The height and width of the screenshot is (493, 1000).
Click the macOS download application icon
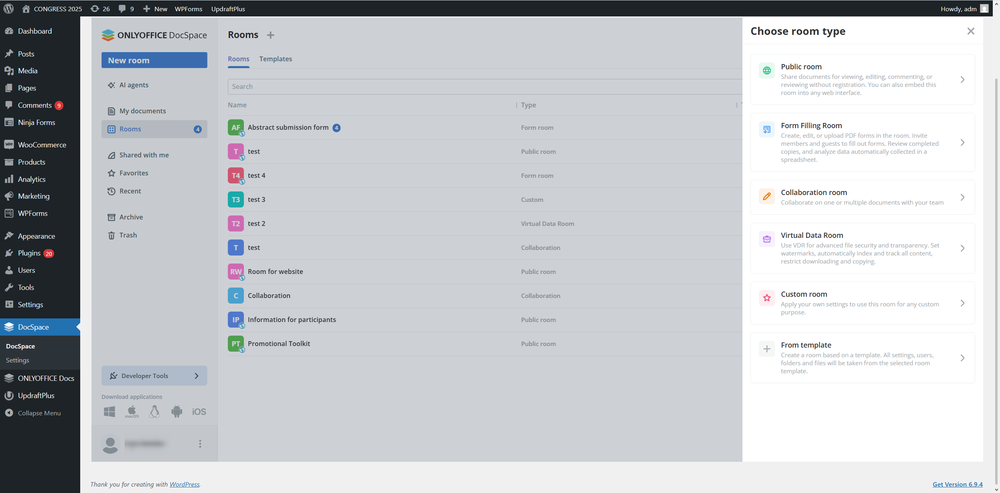pos(132,411)
